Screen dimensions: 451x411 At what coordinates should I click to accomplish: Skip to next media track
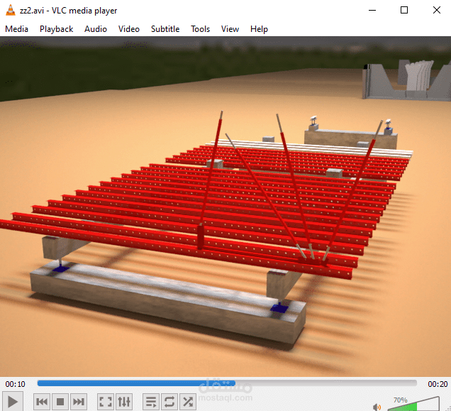(79, 402)
